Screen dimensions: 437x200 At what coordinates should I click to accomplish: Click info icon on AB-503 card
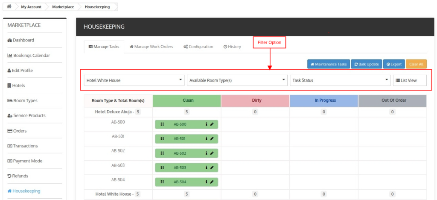point(206,168)
